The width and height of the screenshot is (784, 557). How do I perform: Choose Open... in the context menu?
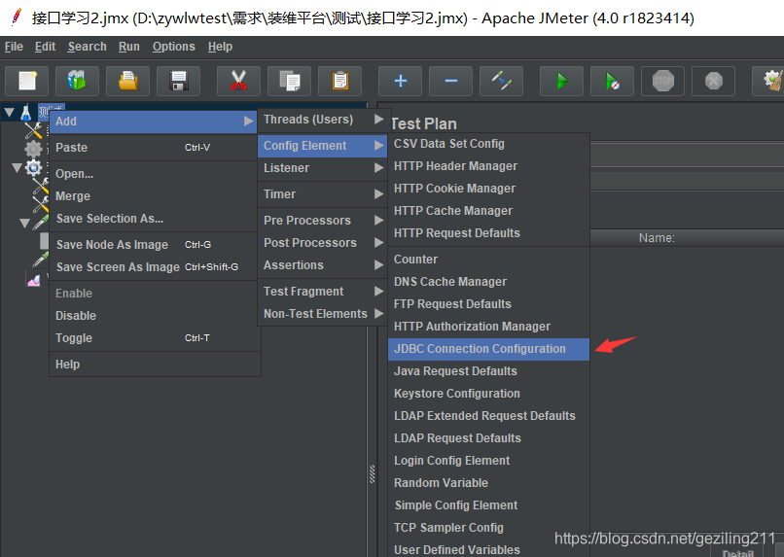(x=154, y=174)
